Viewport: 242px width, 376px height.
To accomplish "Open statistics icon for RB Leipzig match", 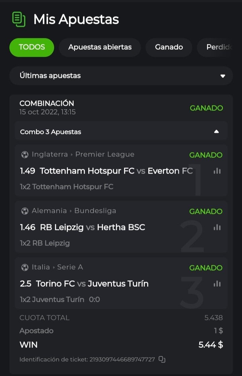I will tap(217, 227).
